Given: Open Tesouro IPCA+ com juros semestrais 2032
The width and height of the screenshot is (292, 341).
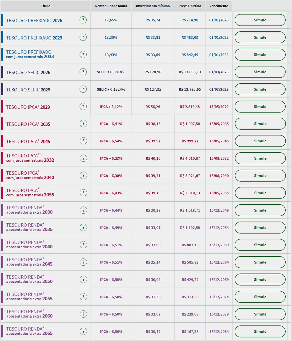Looking at the screenshot, I should point(30,158).
